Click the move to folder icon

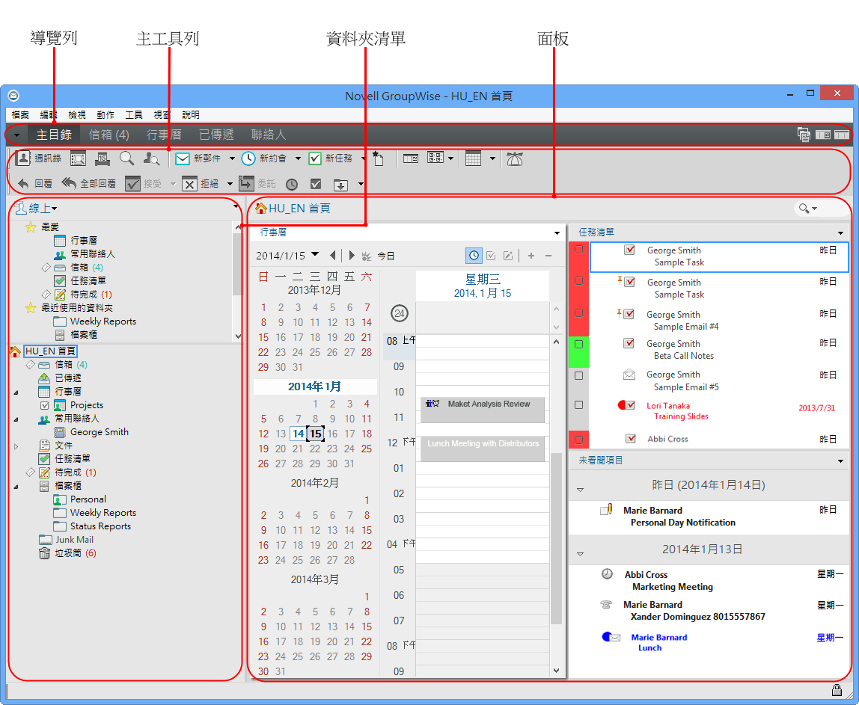pos(340,185)
